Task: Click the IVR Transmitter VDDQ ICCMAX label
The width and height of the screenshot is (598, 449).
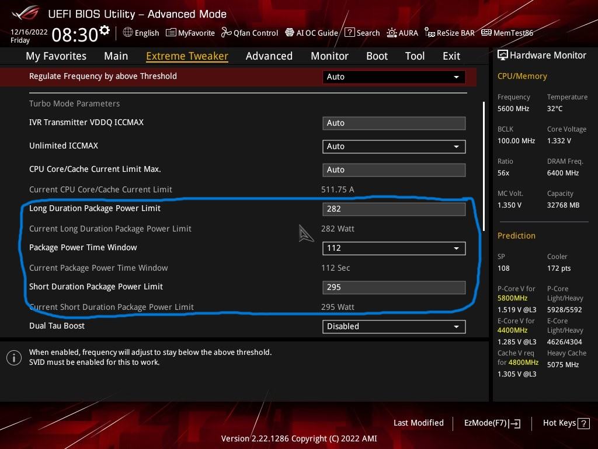Action: click(86, 123)
